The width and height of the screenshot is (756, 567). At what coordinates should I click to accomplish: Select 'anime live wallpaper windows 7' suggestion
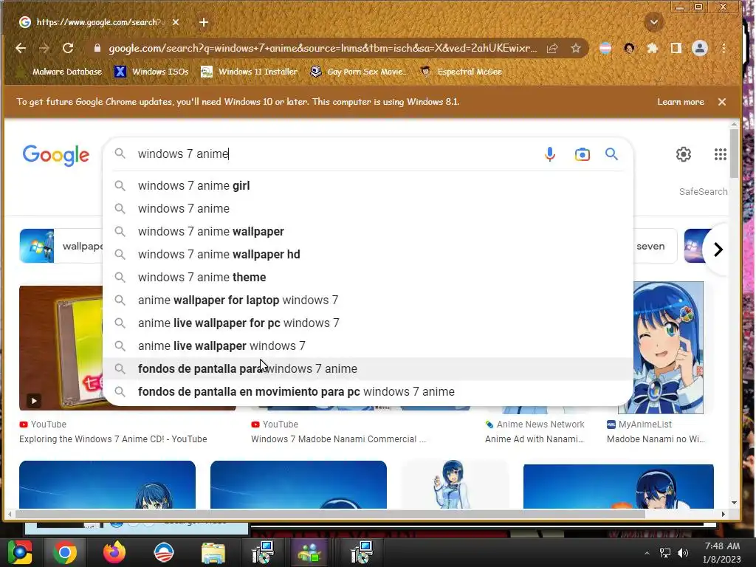pos(368,346)
